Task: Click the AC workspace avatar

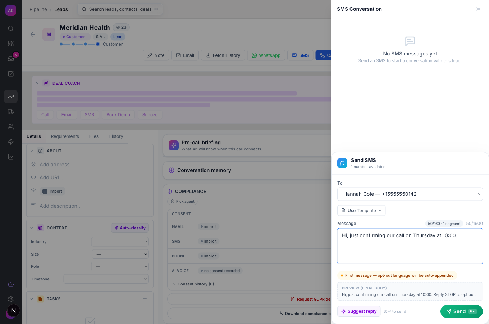Action: click(11, 10)
